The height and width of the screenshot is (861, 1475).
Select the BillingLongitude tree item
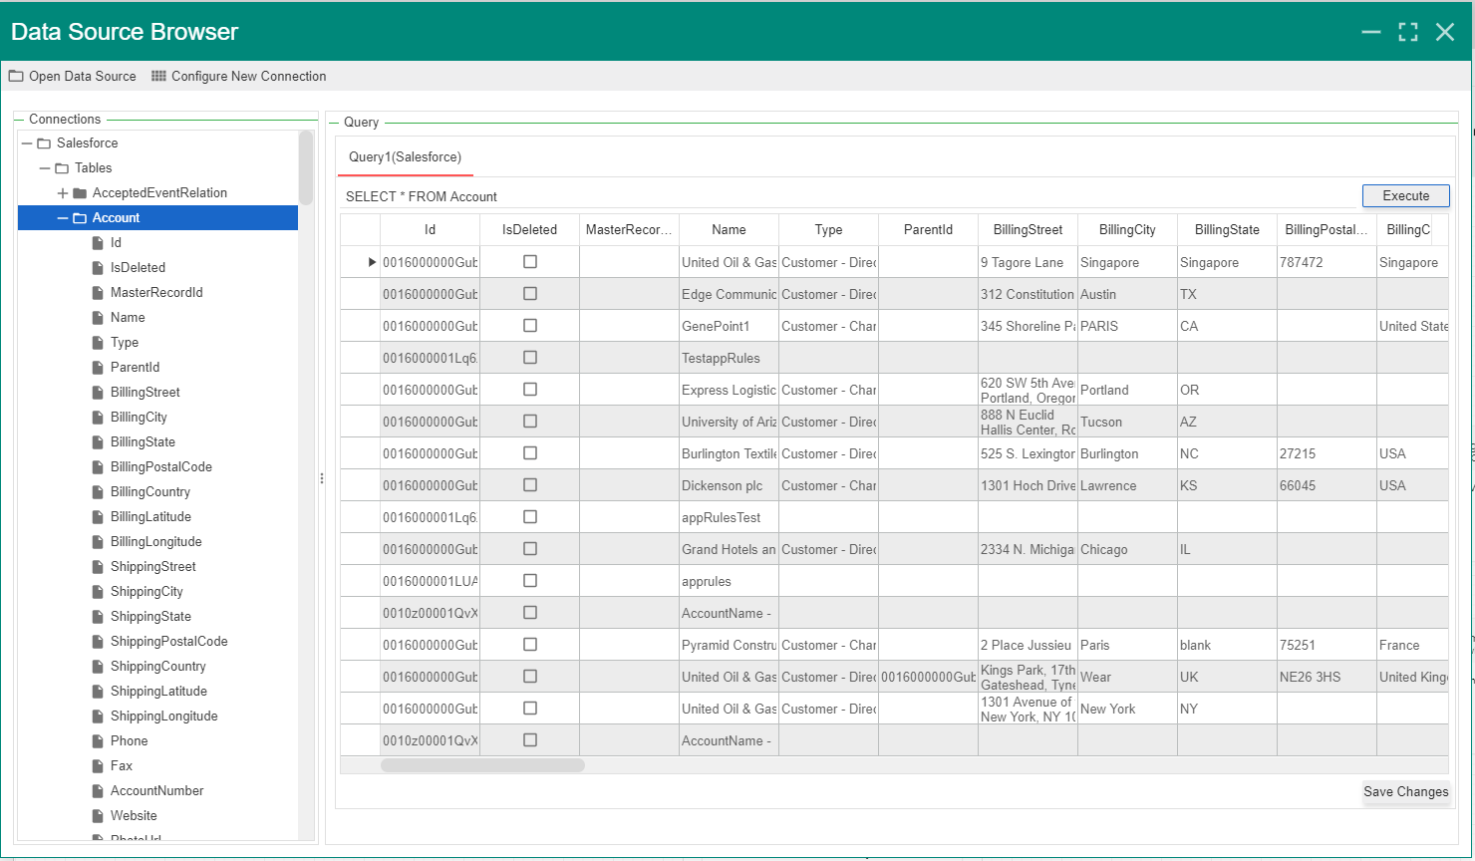tap(156, 542)
